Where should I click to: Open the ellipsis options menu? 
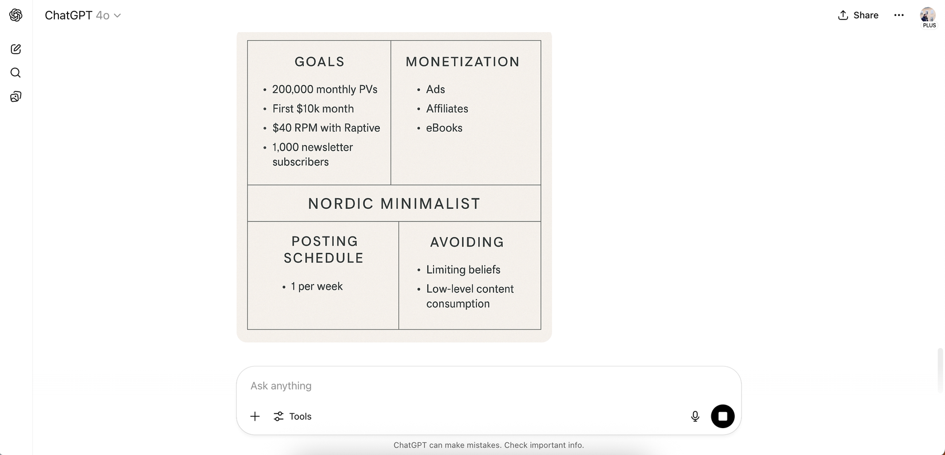tap(899, 15)
